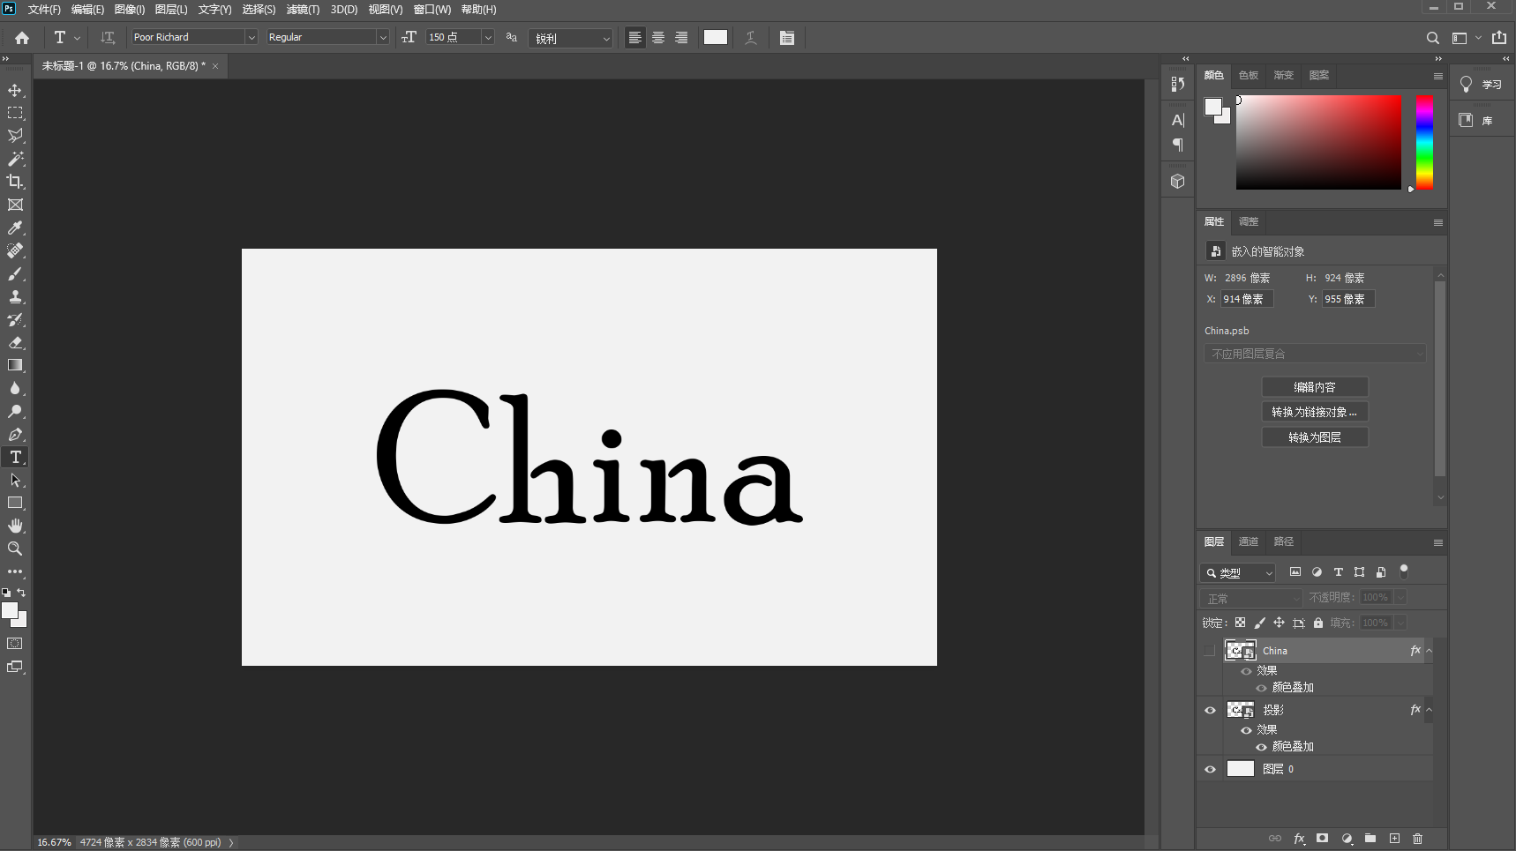This screenshot has height=851, width=1516.
Task: Collapse the China layer effects list
Action: click(1429, 650)
